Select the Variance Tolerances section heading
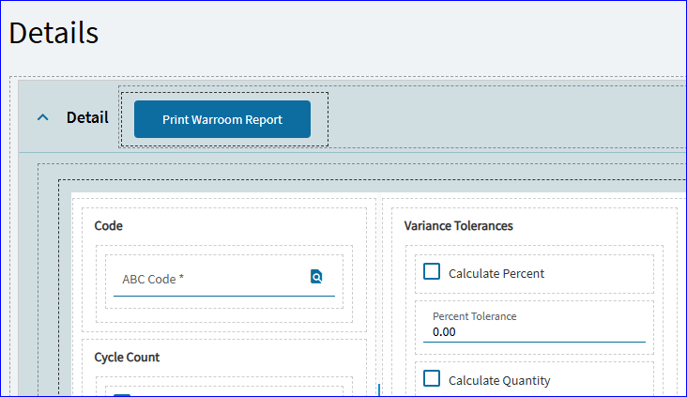This screenshot has width=687, height=397. pyautogui.click(x=458, y=225)
